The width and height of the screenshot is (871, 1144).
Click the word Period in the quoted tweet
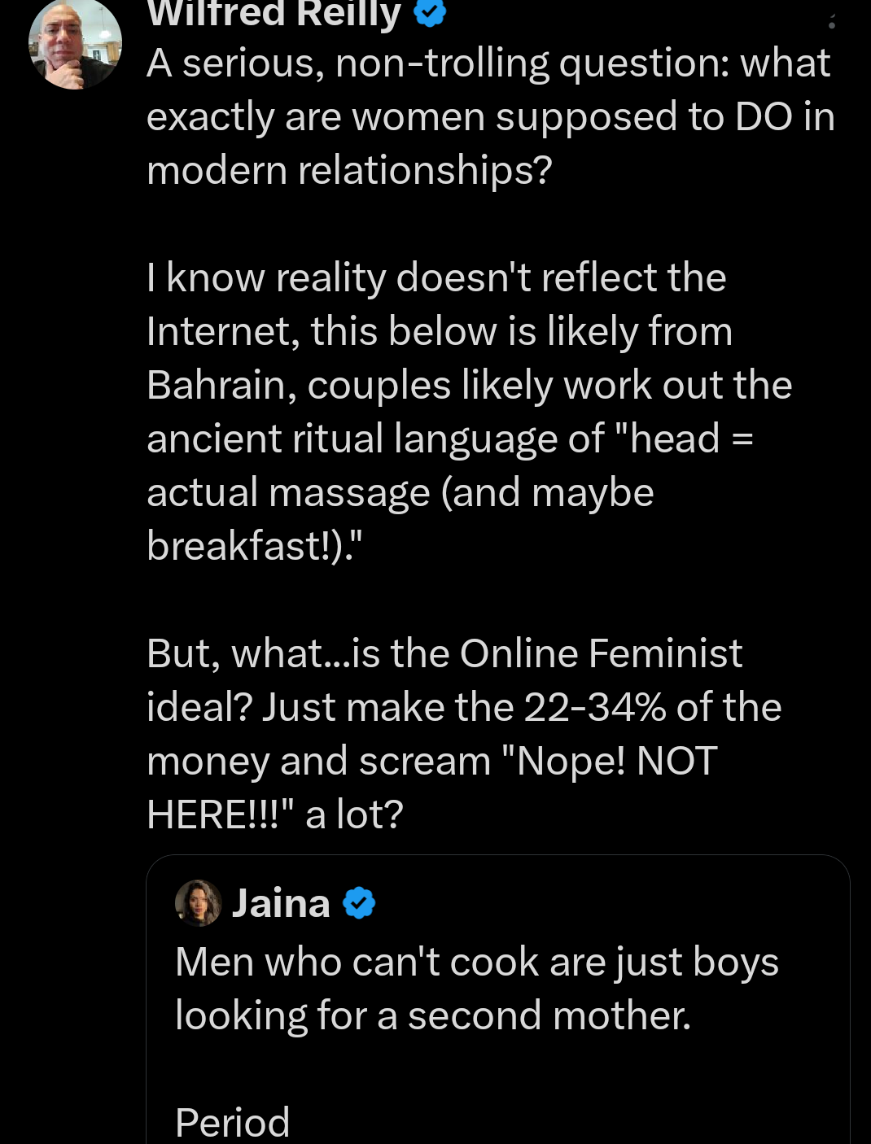(231, 1121)
